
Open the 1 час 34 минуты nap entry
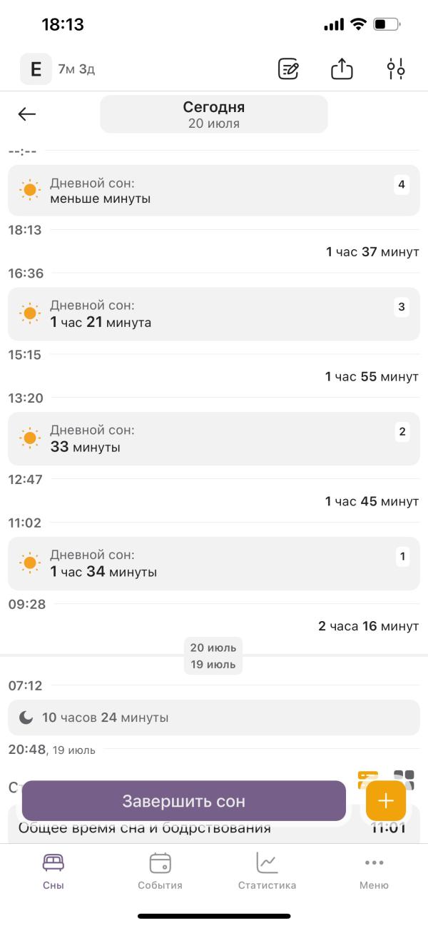[x=214, y=563]
